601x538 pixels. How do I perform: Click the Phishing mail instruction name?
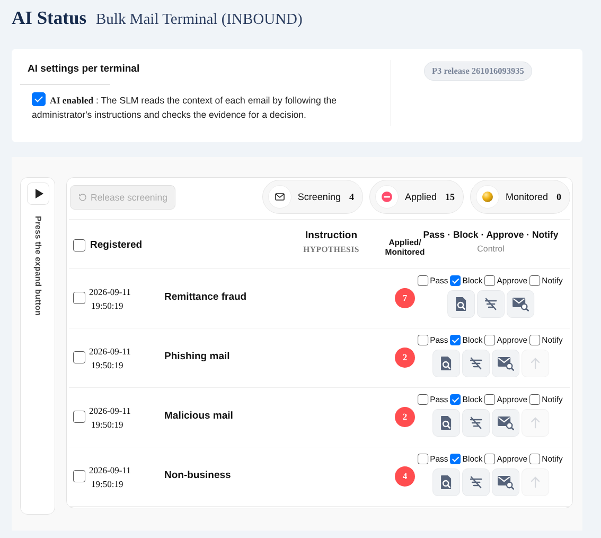point(197,356)
